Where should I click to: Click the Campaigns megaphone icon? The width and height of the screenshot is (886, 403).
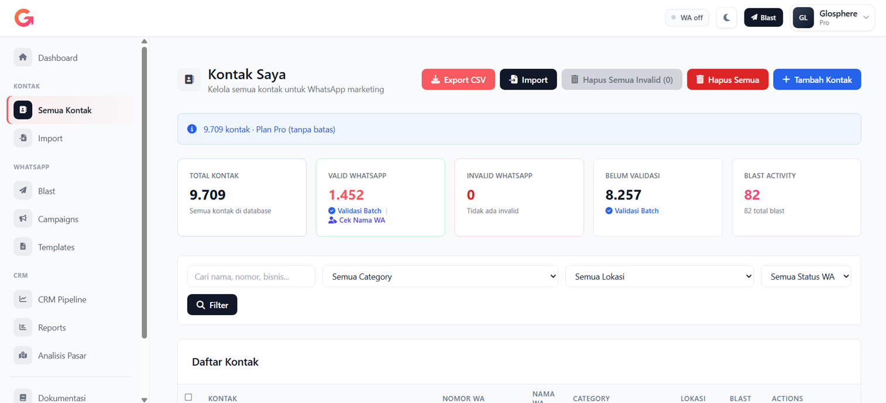click(23, 219)
